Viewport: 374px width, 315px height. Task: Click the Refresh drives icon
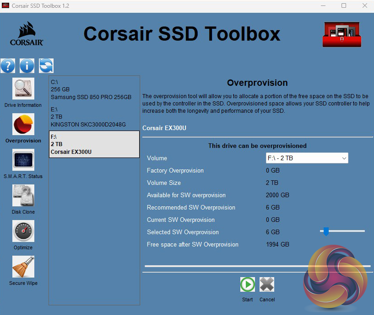(46, 66)
